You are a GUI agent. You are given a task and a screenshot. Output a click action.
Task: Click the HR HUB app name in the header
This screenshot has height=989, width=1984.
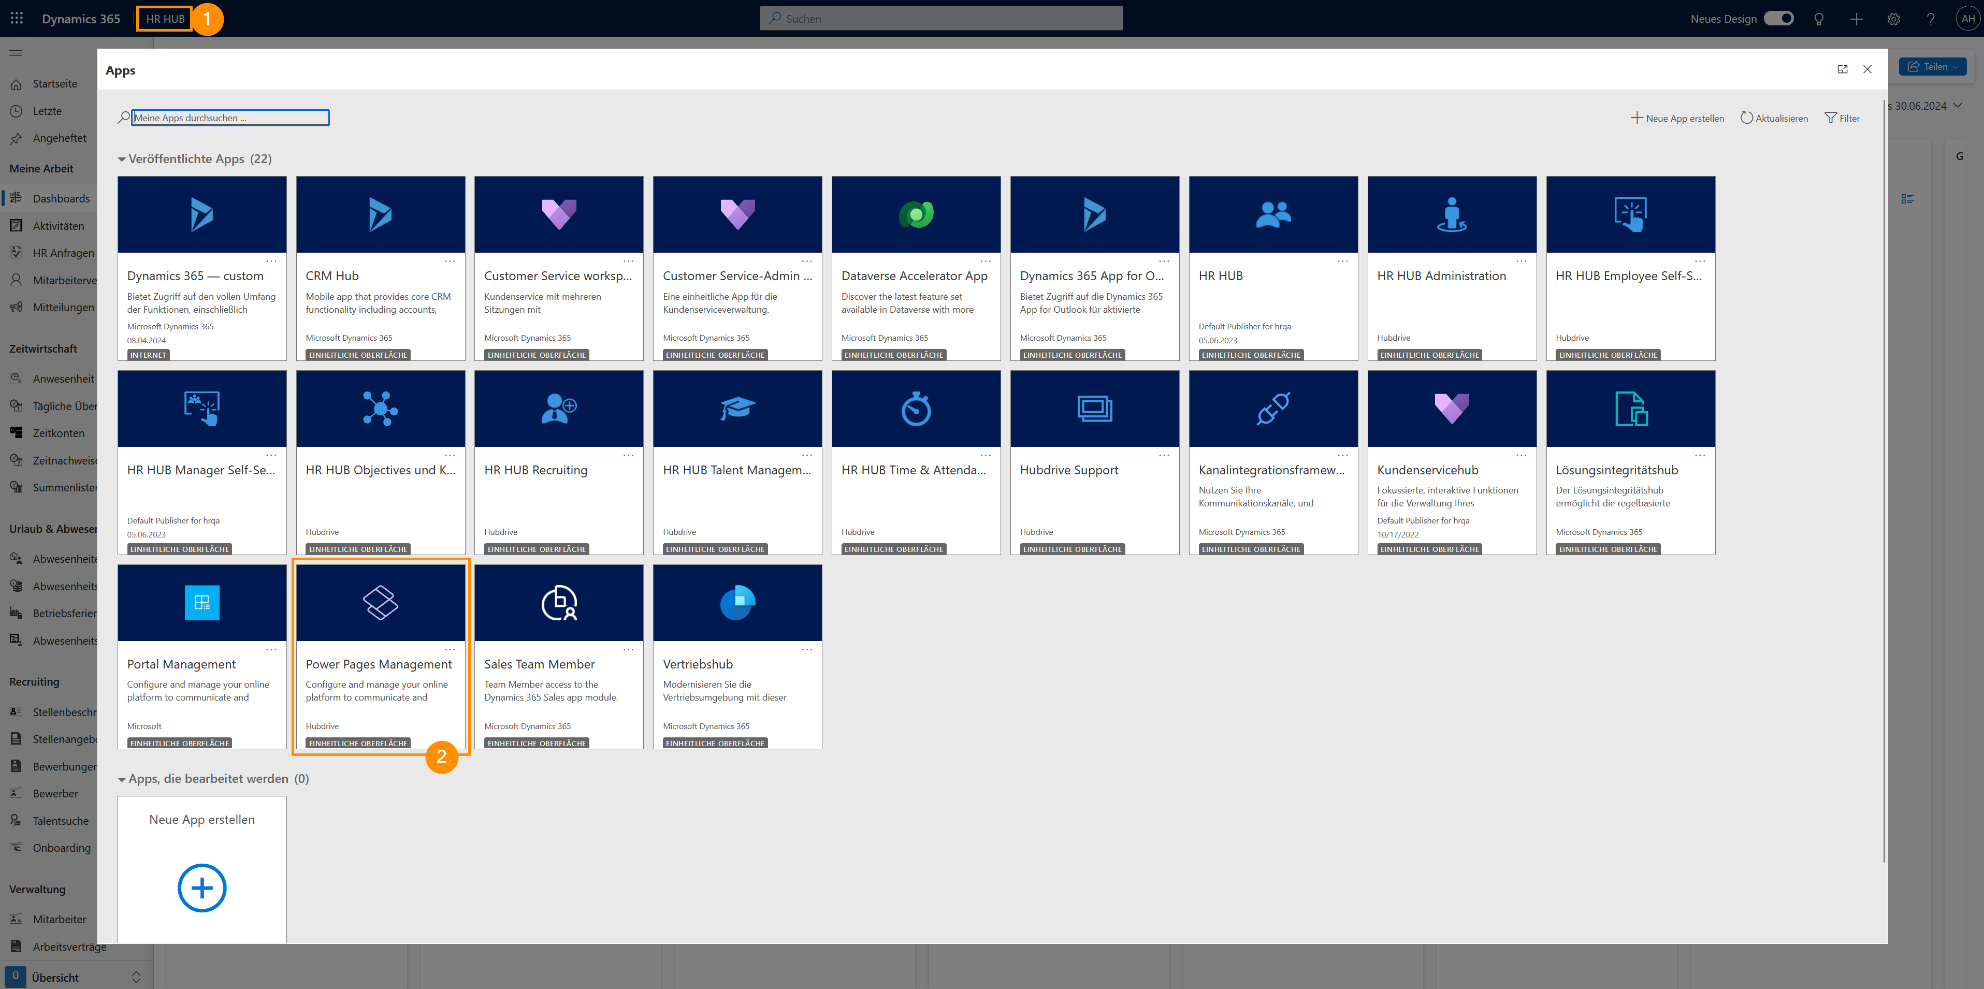point(165,19)
